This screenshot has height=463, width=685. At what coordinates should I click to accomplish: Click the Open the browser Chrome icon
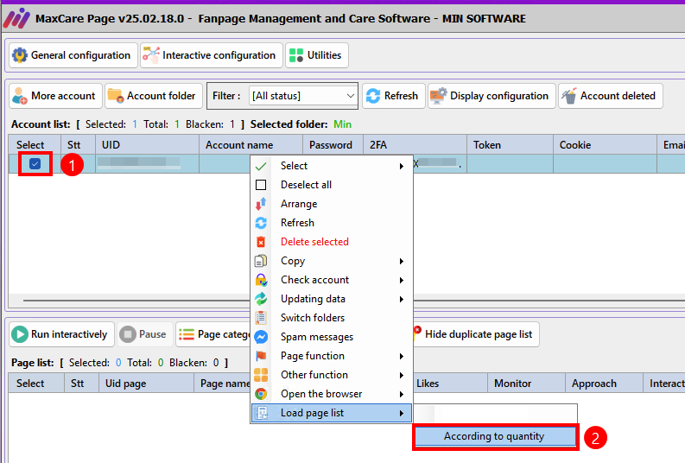tap(261, 394)
